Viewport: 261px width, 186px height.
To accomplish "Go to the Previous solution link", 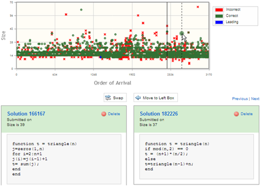I will pyautogui.click(x=240, y=99).
